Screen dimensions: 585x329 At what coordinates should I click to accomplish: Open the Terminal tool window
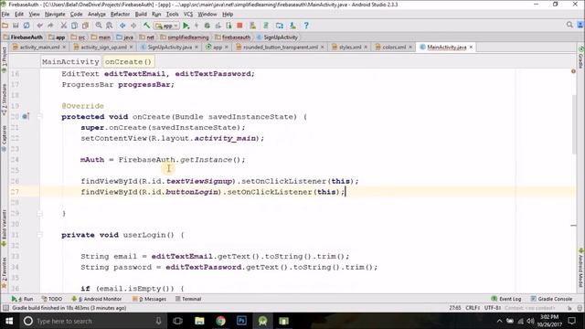coord(188,299)
